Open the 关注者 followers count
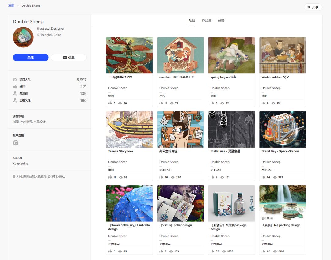The image size is (331, 260). 83,94
